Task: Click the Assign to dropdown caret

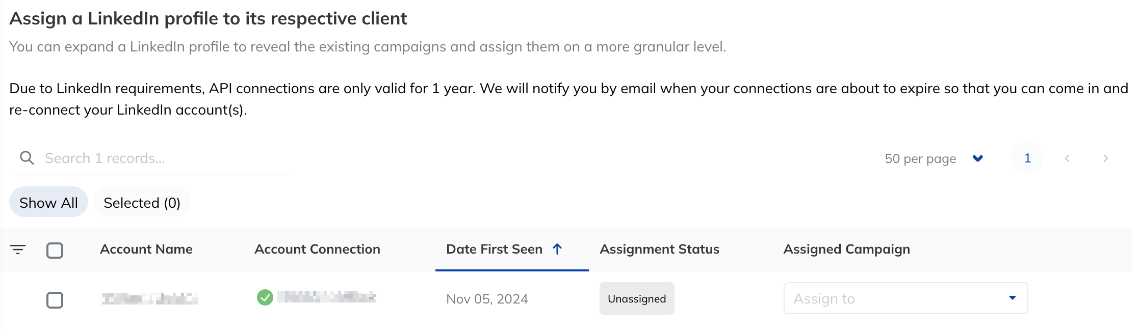Action: (x=1013, y=298)
